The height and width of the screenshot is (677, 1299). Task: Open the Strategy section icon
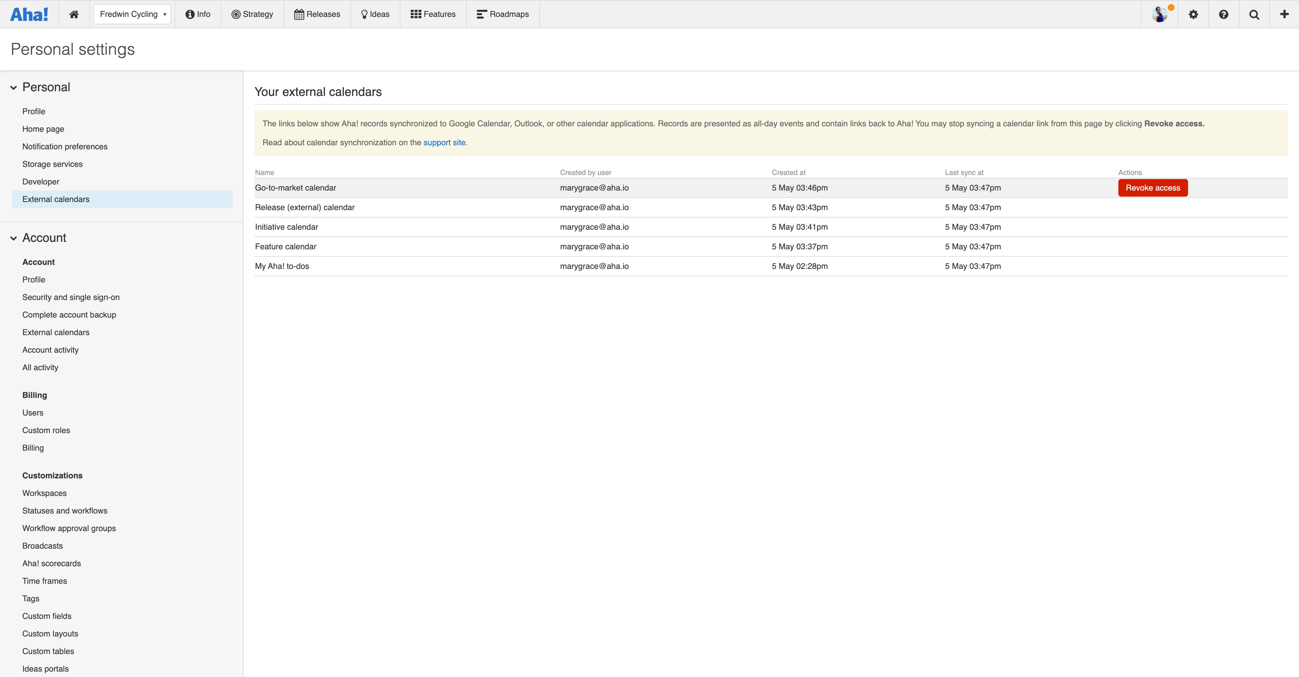pos(235,14)
